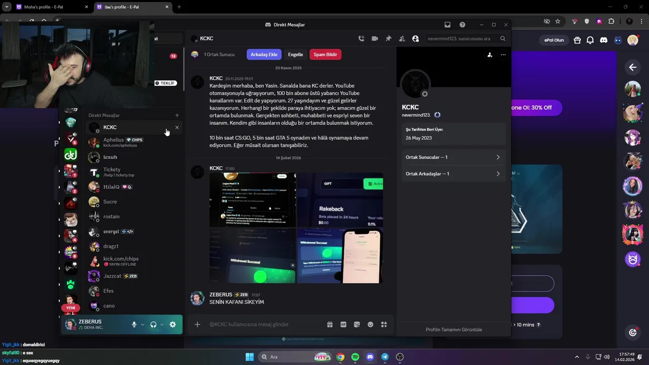Image resolution: width=649 pixels, height=365 pixels.
Task: Report spam with Spam Bildir button
Action: 325,54
